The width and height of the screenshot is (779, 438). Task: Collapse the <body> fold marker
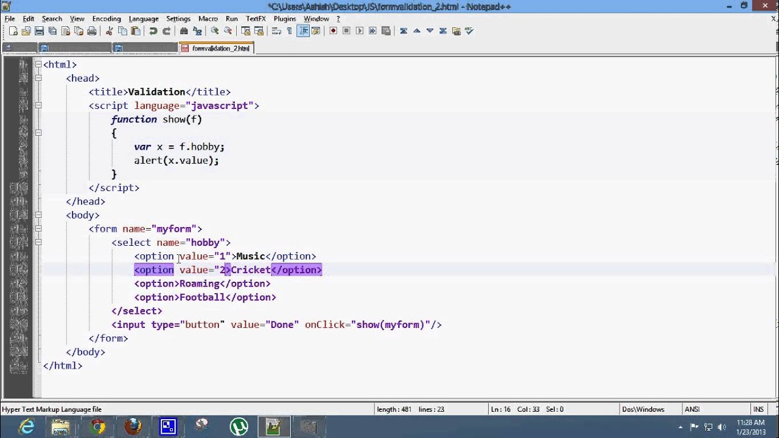pos(38,215)
